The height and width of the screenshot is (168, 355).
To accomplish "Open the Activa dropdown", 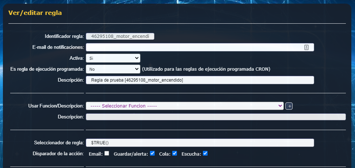I will (113, 58).
